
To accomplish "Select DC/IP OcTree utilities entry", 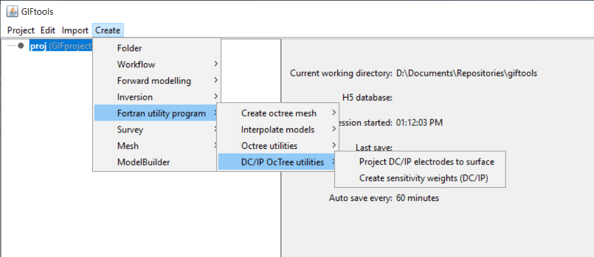I will [278, 162].
